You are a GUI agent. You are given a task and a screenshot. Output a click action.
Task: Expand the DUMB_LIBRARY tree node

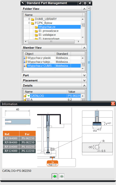tap(29, 19)
